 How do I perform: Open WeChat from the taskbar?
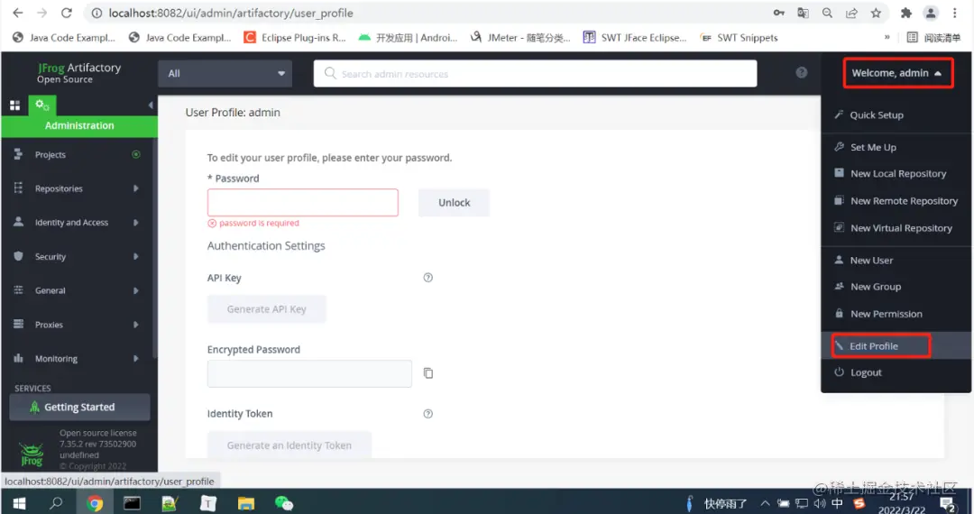(284, 503)
